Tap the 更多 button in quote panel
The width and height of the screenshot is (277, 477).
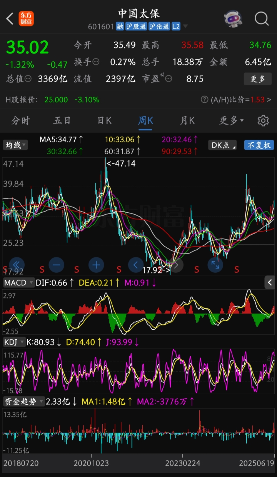pyautogui.click(x=258, y=79)
